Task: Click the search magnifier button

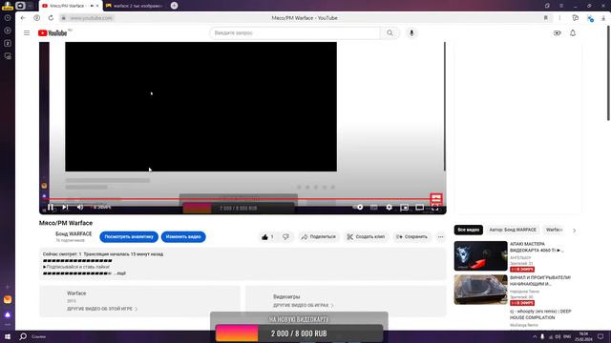Action: (390, 33)
